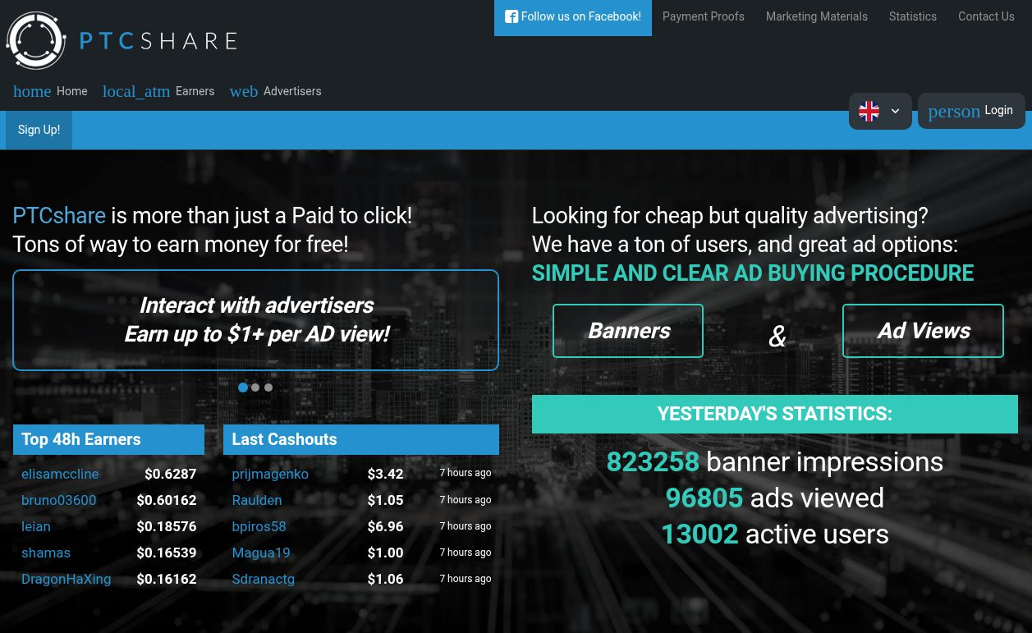Open DragonHaXing's earner profile

(x=67, y=579)
